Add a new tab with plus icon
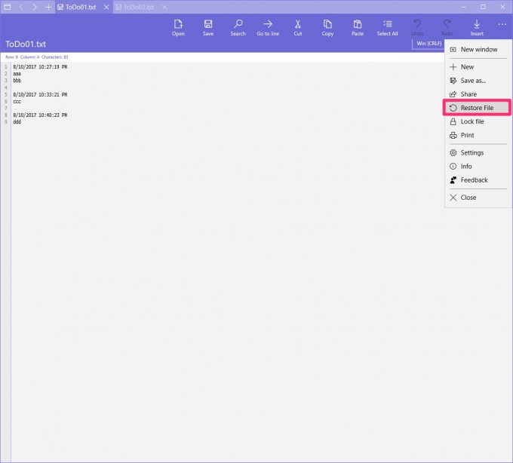 (48, 7)
